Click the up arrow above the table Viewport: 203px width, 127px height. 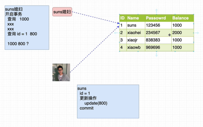coord(156,11)
